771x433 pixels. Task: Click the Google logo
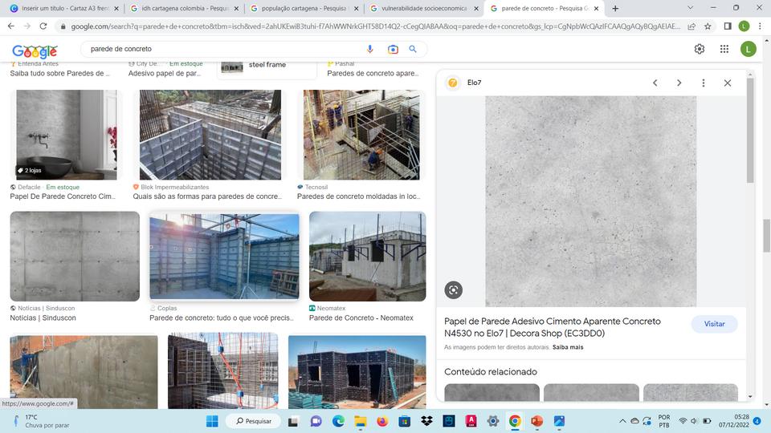click(35, 50)
